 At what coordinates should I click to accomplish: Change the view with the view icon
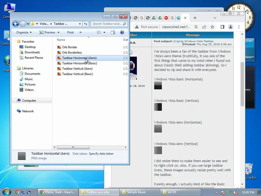click(99, 32)
